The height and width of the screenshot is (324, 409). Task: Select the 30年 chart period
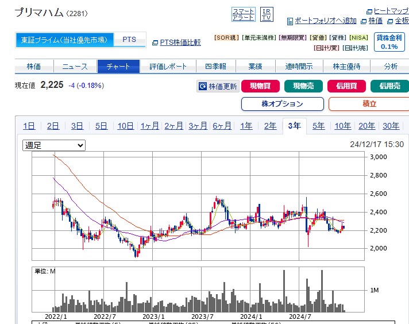(391, 126)
